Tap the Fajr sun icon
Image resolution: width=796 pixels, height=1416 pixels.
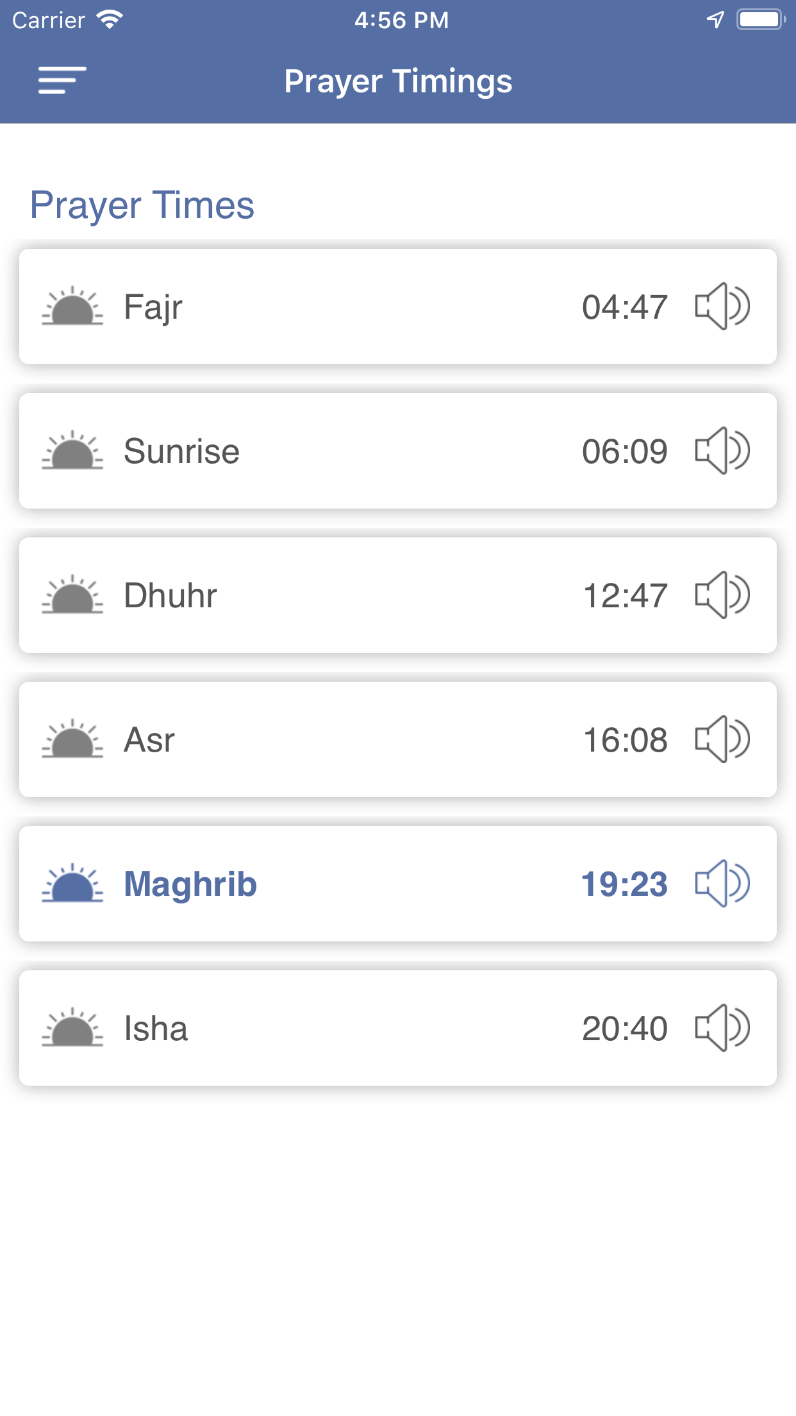click(x=72, y=307)
